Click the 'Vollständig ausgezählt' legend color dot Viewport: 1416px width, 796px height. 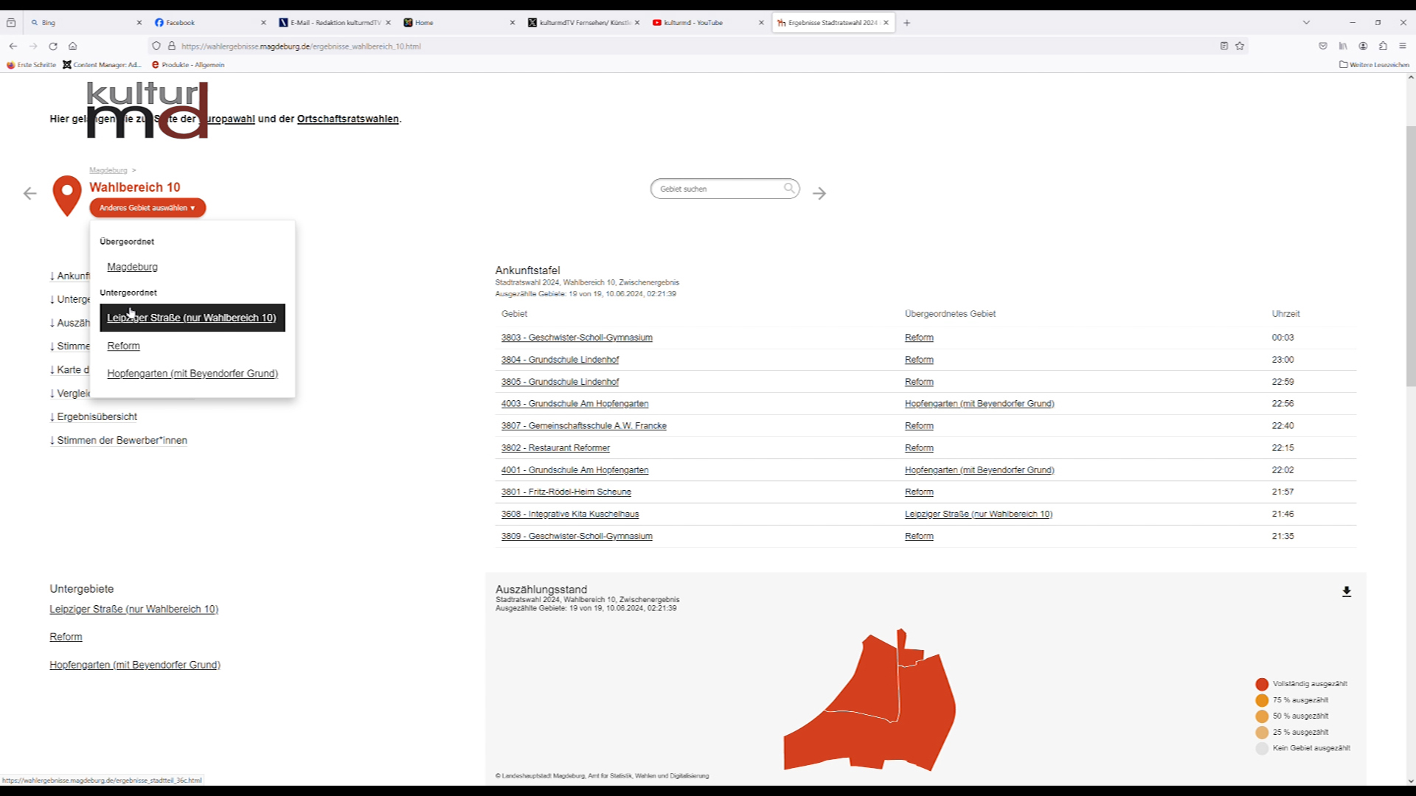[1262, 684]
